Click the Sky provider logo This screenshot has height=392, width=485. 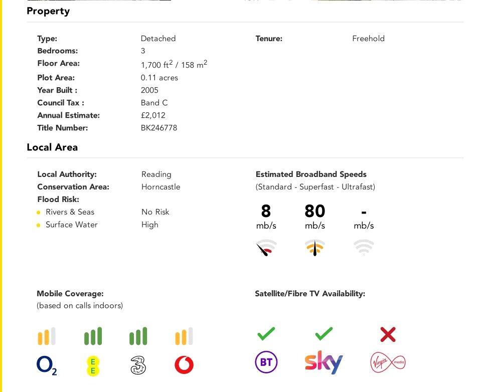[324, 362]
